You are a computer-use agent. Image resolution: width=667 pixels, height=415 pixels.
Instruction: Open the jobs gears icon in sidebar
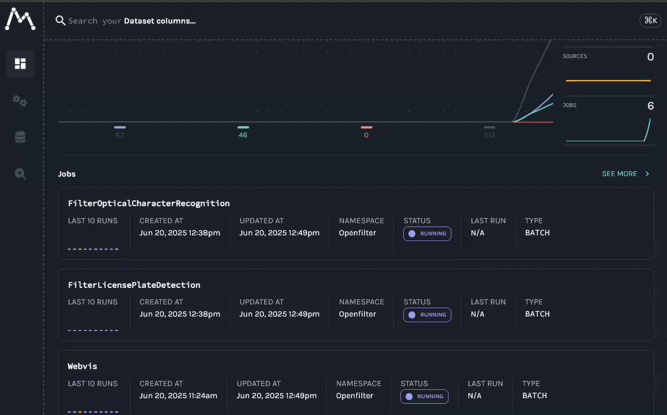tap(20, 101)
